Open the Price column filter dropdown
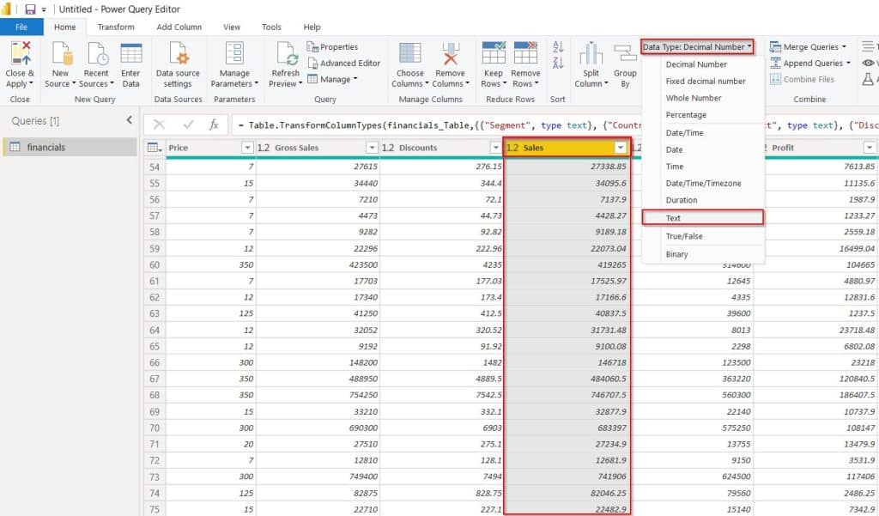Image resolution: width=879 pixels, height=516 pixels. pyautogui.click(x=247, y=148)
